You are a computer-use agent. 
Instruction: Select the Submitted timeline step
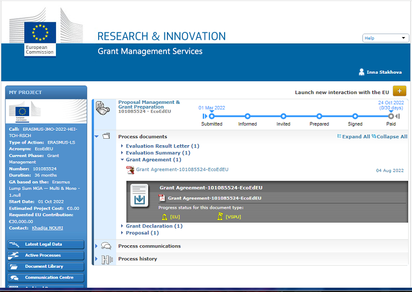[x=212, y=116]
